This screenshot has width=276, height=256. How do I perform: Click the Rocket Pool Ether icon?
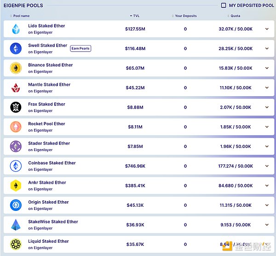pos(16,127)
